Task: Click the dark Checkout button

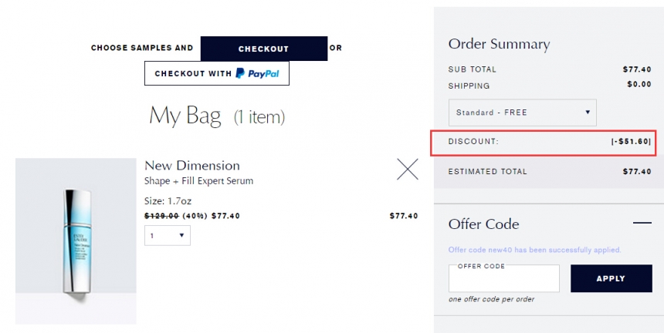Action: point(264,49)
